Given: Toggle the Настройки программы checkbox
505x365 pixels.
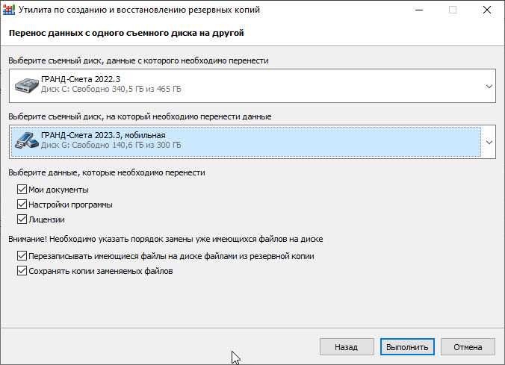Looking at the screenshot, I should tap(22, 205).
